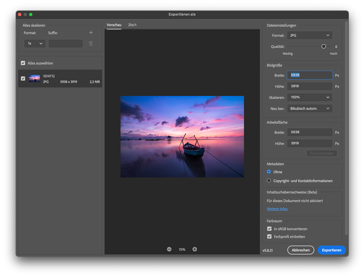Open the Weitere Infos link
Image resolution: width=364 pixels, height=277 pixels.
click(x=277, y=209)
